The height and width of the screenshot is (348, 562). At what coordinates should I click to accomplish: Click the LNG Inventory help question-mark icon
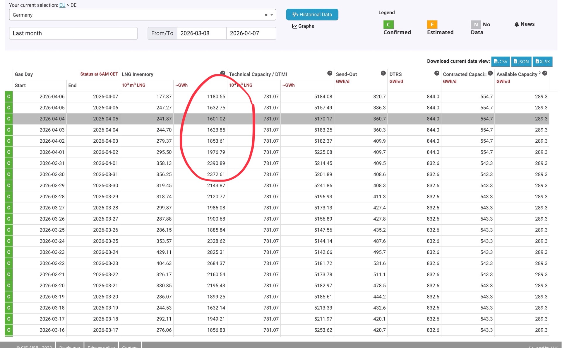pyautogui.click(x=222, y=73)
